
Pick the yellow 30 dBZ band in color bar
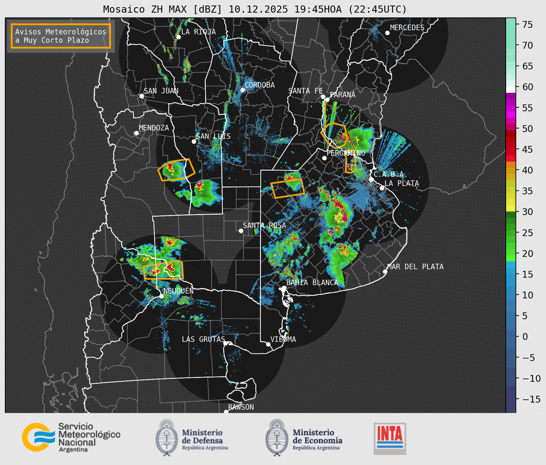[511, 209]
